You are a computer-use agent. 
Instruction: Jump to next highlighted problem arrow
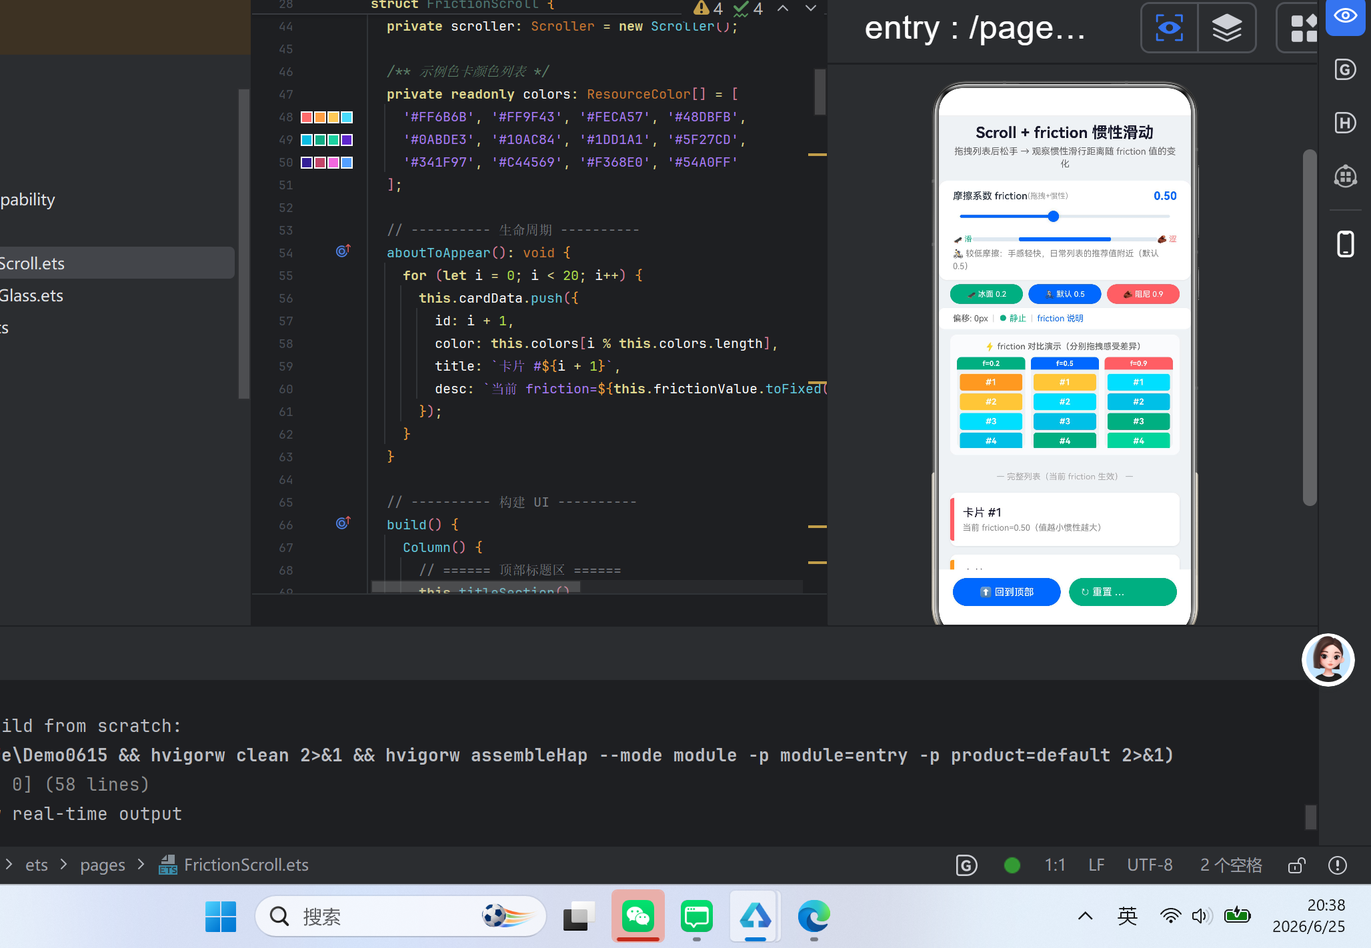[810, 9]
